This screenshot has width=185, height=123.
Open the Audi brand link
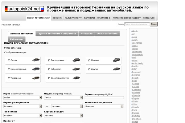[134, 58]
